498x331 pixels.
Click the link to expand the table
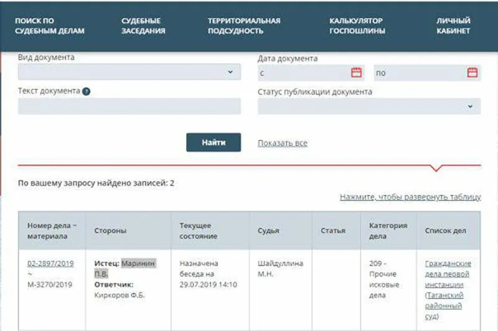tap(410, 197)
